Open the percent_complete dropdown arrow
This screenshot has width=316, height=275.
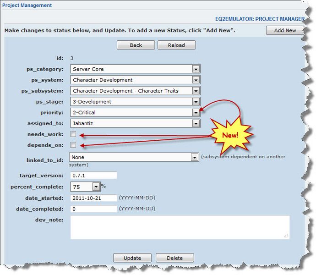(96, 187)
